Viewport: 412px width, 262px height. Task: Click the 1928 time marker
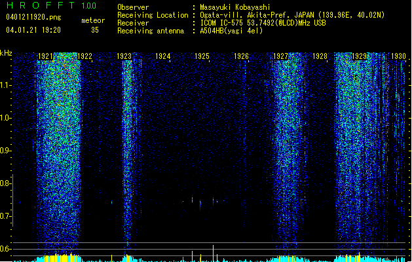coord(320,56)
